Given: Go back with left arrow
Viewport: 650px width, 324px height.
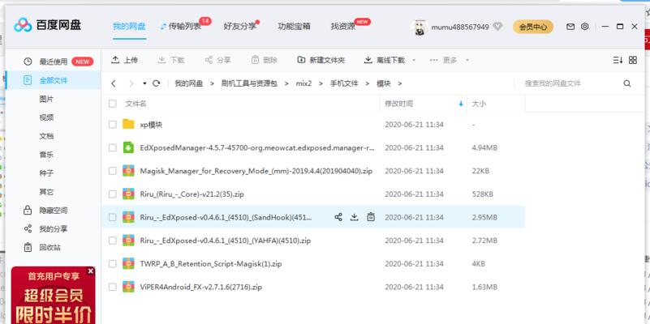Looking at the screenshot, I should pos(114,83).
